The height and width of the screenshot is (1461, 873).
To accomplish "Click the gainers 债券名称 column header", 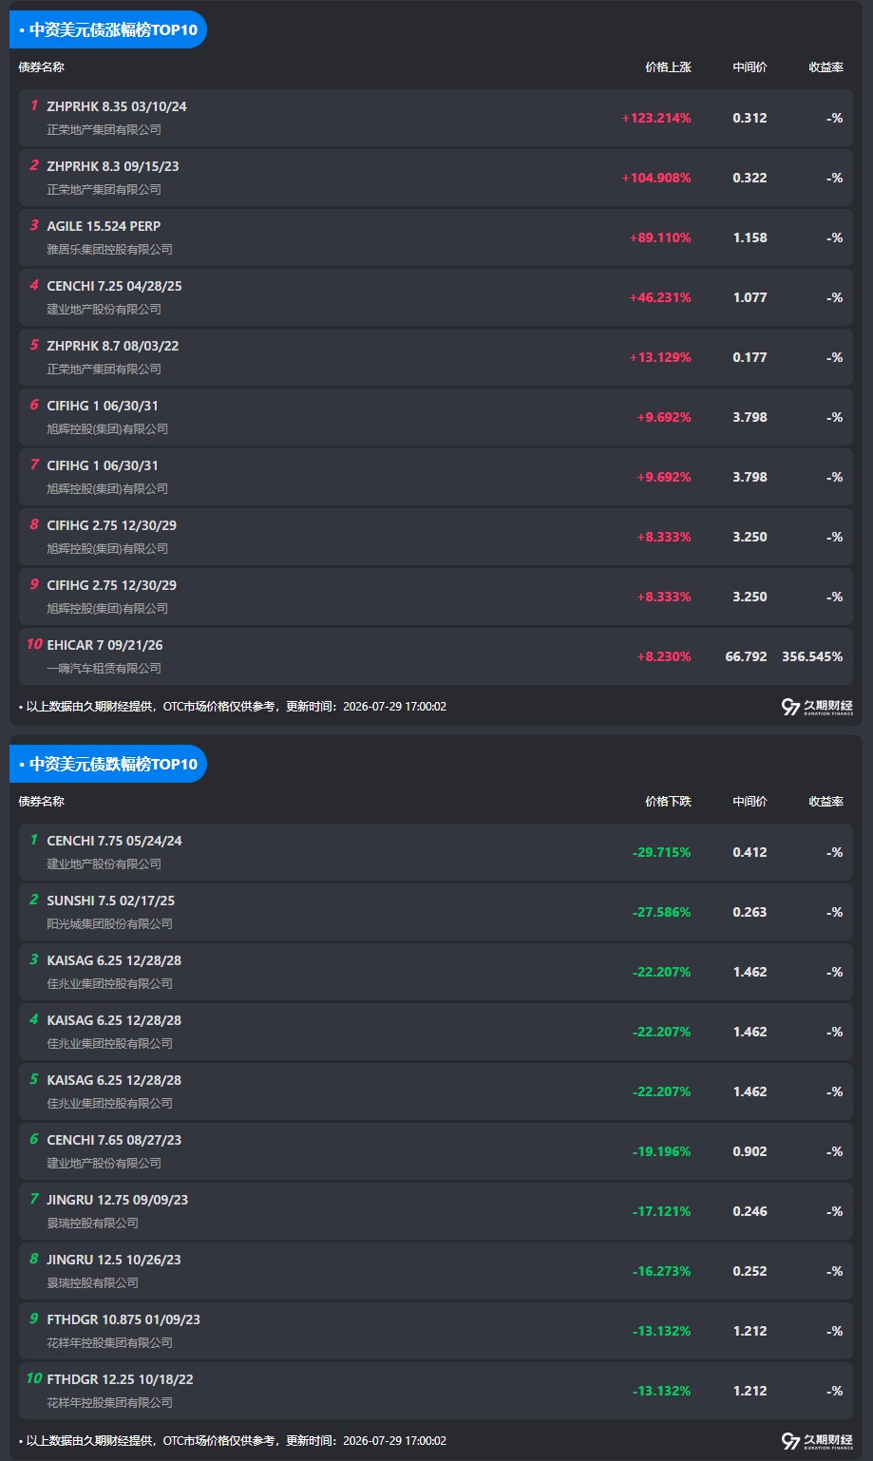I will (x=42, y=67).
